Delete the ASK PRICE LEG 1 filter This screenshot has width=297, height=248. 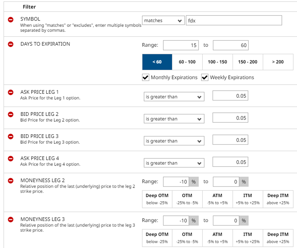pyautogui.click(x=10, y=92)
